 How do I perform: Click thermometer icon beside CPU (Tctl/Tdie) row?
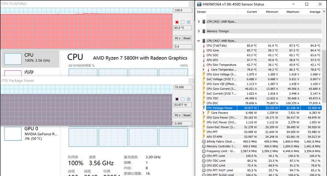204,45
